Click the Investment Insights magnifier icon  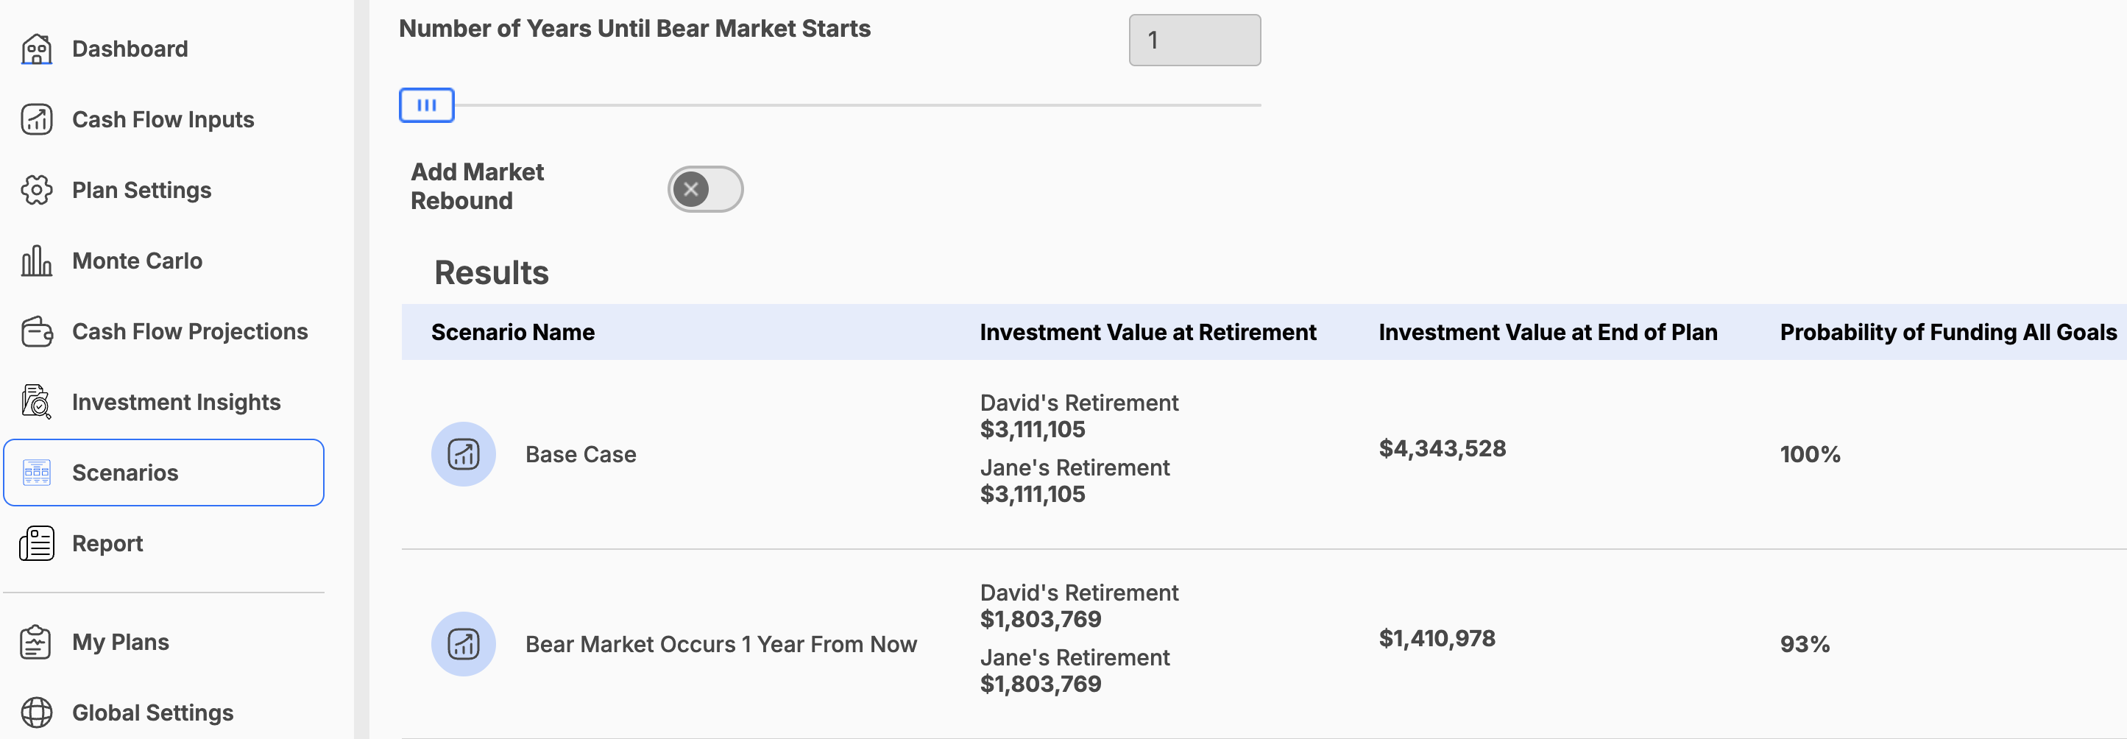(36, 402)
